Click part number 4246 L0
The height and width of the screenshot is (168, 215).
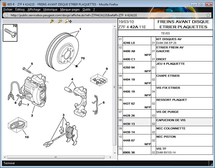[129, 43]
